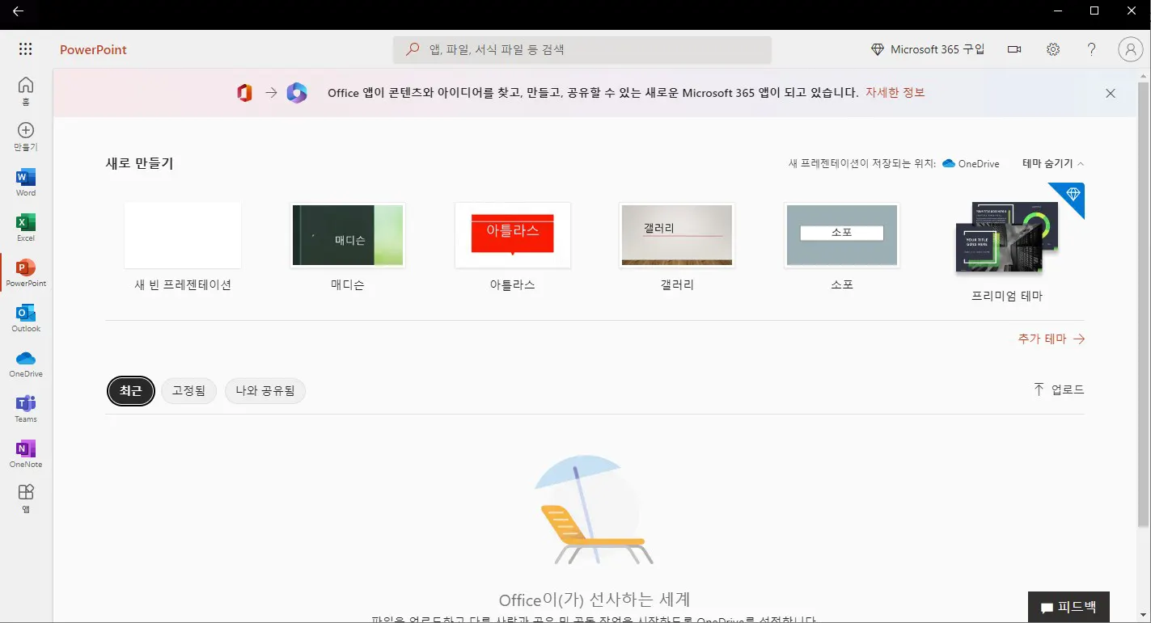Open OneDrive from the sidebar
The image size is (1151, 623).
(x=26, y=363)
